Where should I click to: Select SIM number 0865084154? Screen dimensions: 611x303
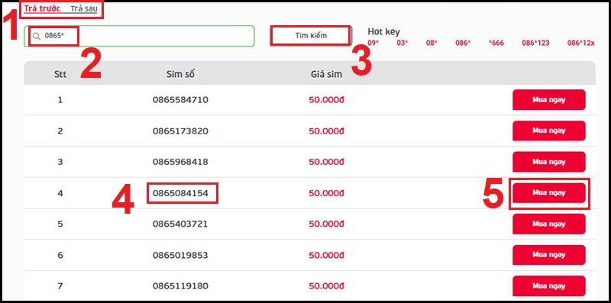[x=180, y=193]
